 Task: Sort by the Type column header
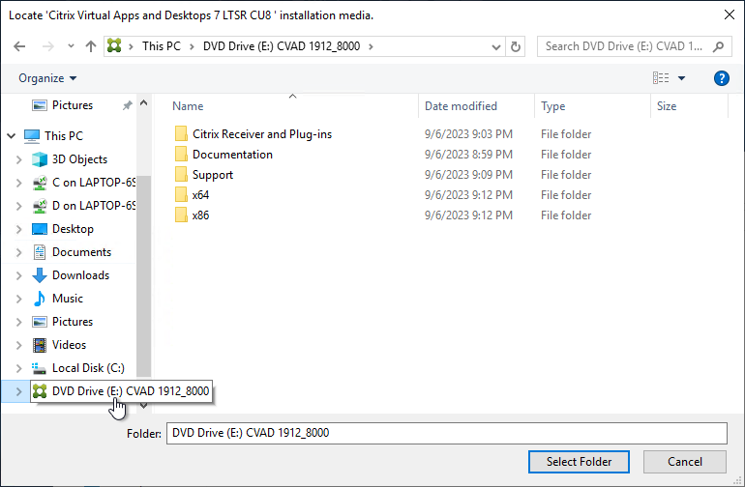(x=553, y=106)
